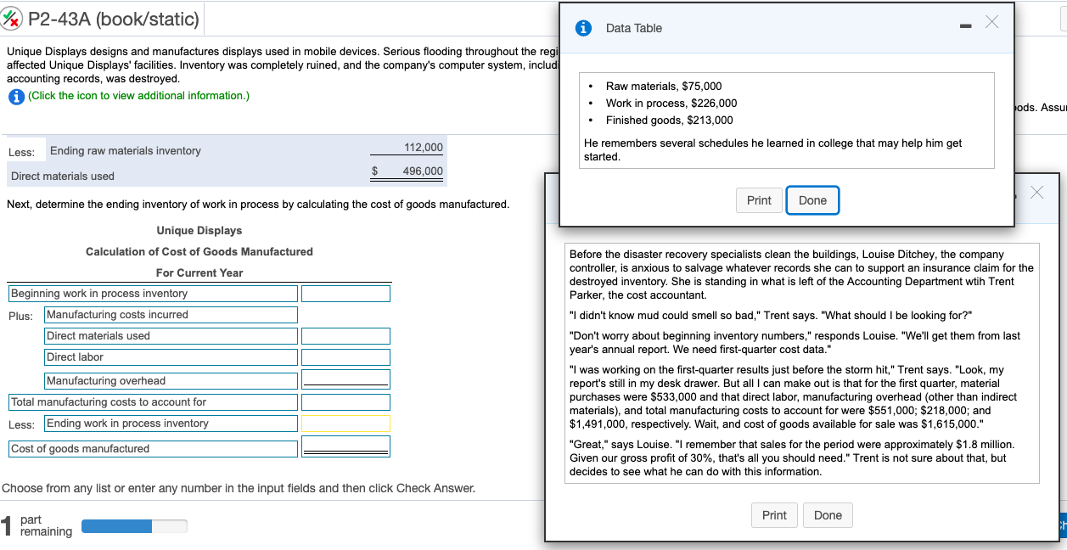This screenshot has height=550, width=1067.
Task: Click amount field for Direct materials used row
Action: click(x=345, y=336)
